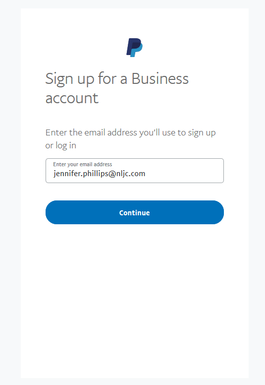
Task: Click the 'Enter the email address you'll use' instruction
Action: pyautogui.click(x=130, y=132)
